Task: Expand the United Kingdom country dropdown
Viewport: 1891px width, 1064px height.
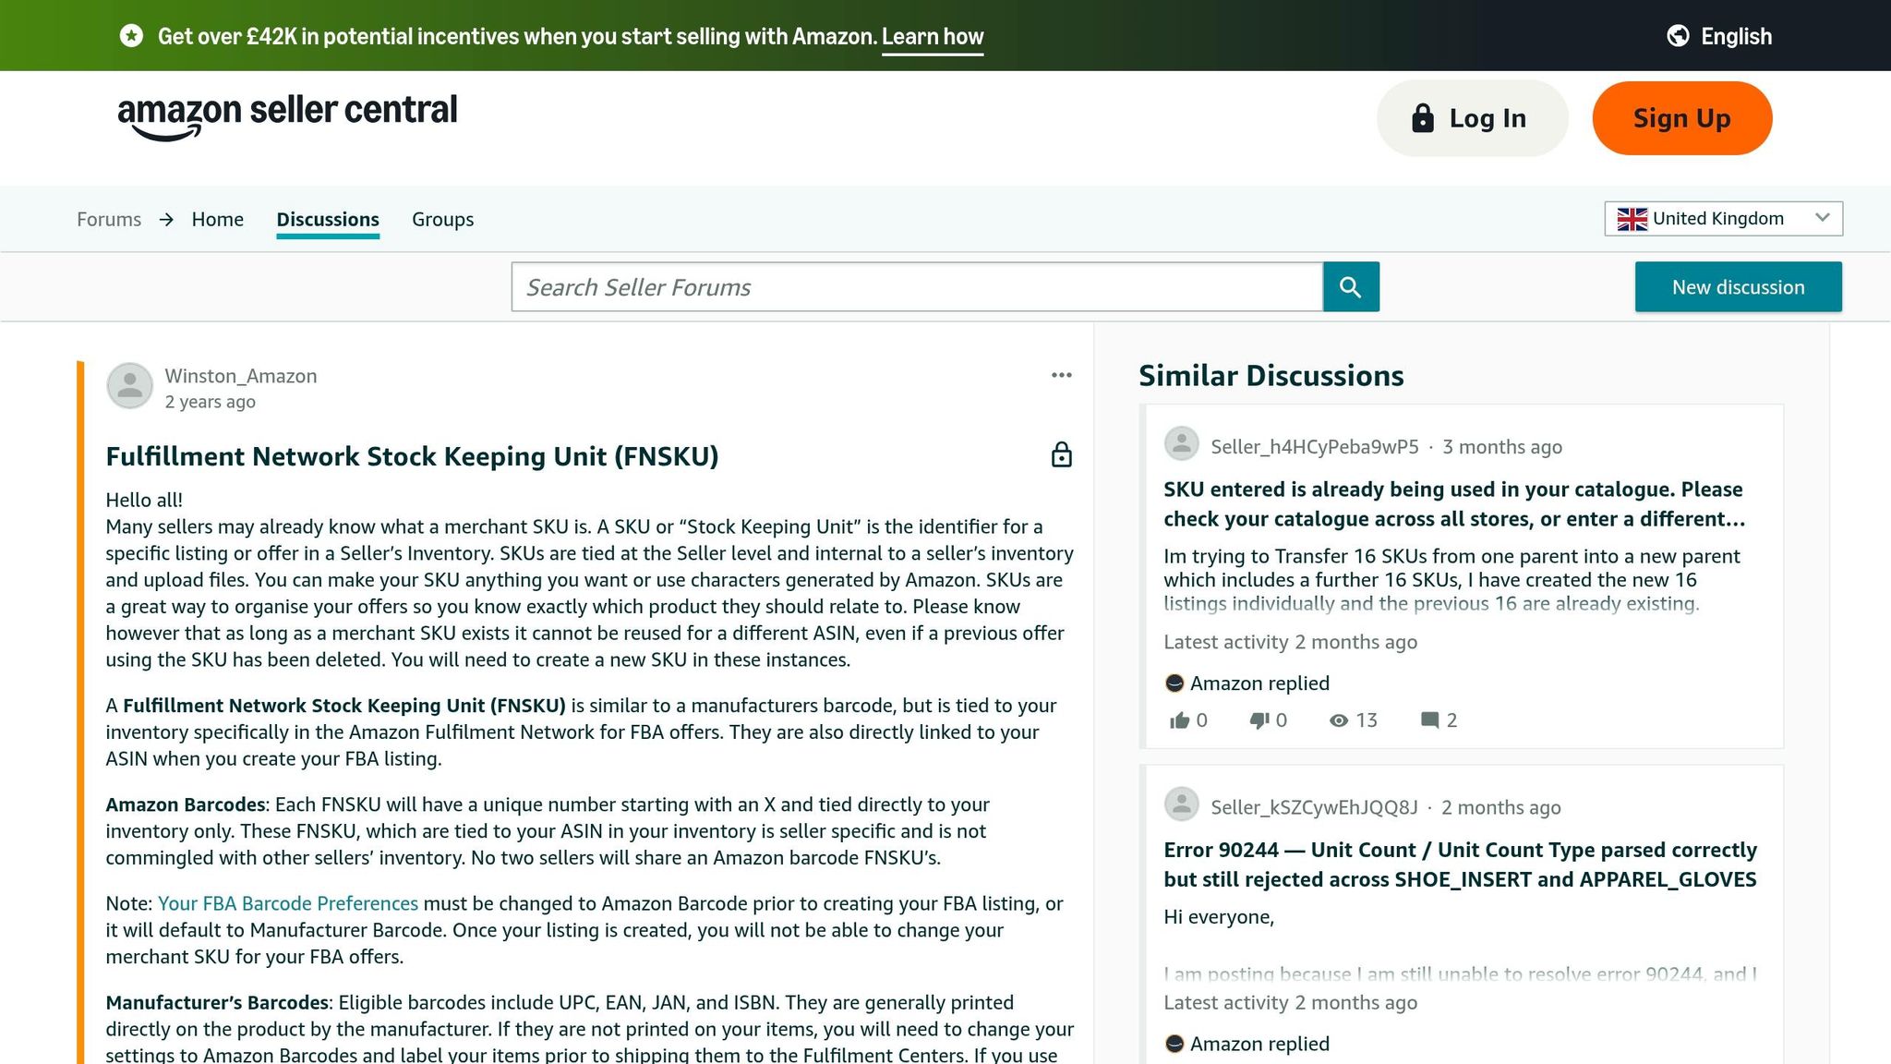Action: click(x=1723, y=219)
